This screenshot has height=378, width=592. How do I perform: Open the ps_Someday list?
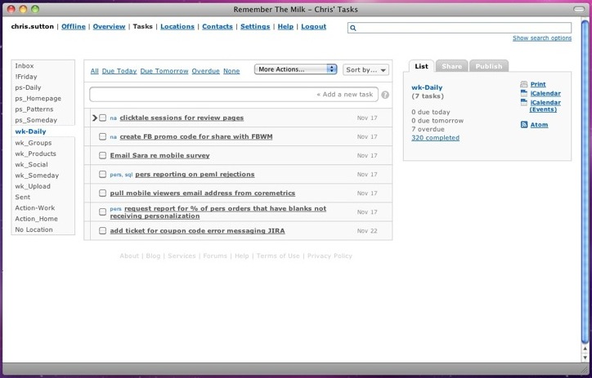(x=36, y=120)
